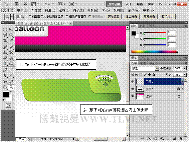The image size is (189, 142).
Task: Hide 图层 2 layer visibility
Action: 133,82
